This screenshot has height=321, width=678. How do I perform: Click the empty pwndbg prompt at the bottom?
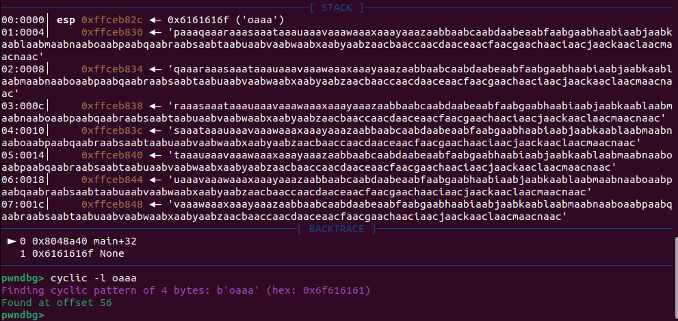[x=24, y=315]
